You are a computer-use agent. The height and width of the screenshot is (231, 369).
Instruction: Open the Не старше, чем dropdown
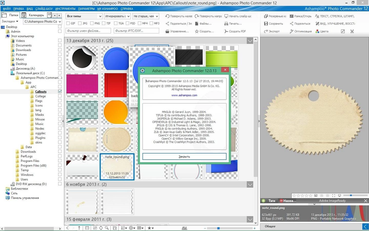[146, 16]
